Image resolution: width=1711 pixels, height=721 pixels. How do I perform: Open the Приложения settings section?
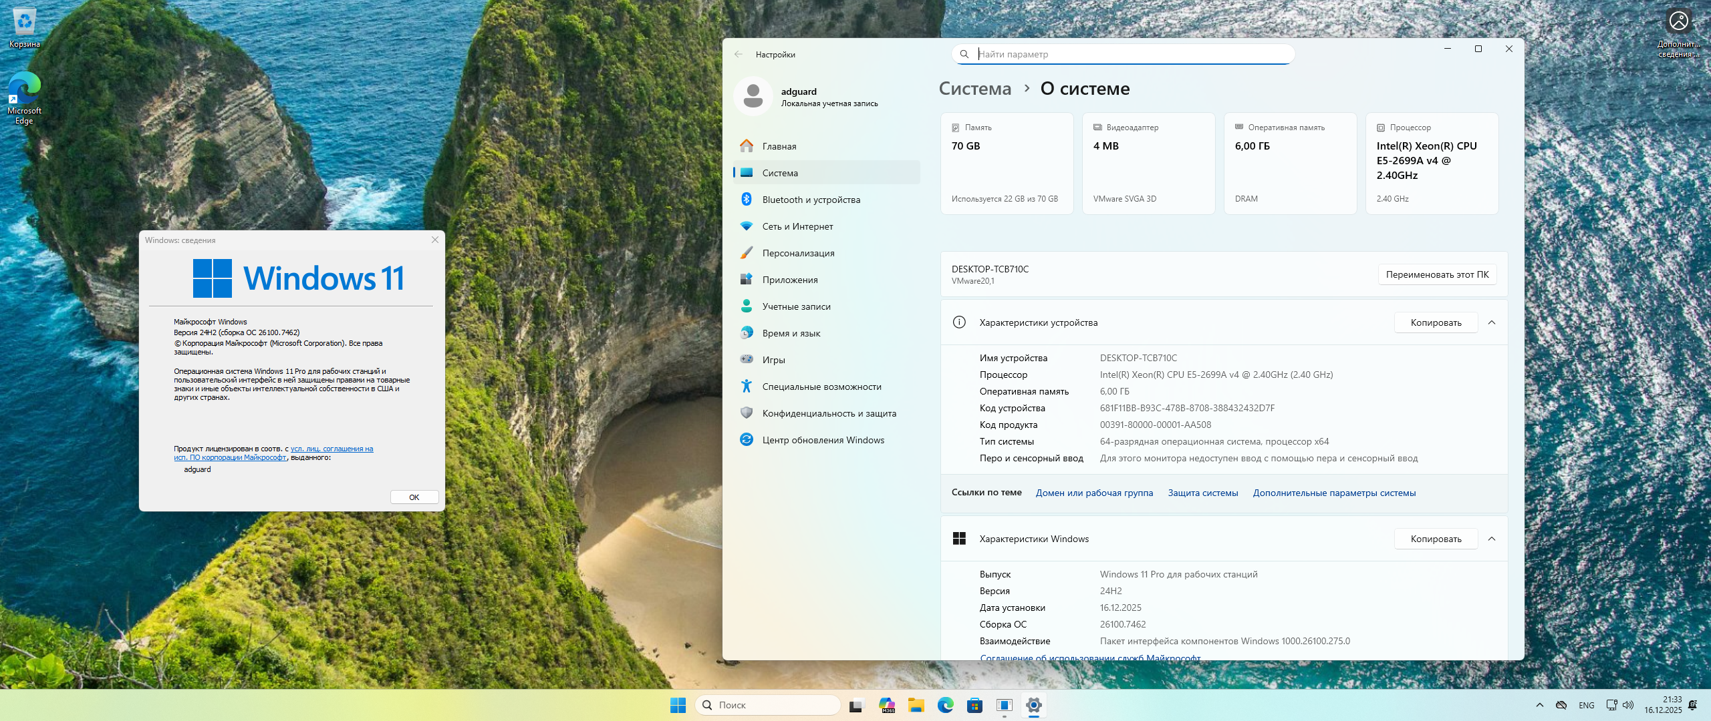[789, 280]
